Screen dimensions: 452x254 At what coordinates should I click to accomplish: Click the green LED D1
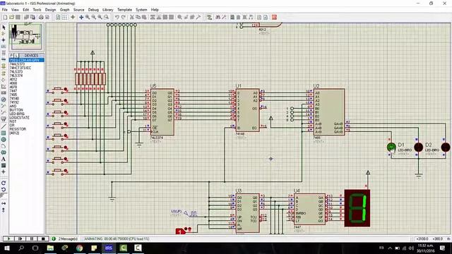click(x=391, y=147)
